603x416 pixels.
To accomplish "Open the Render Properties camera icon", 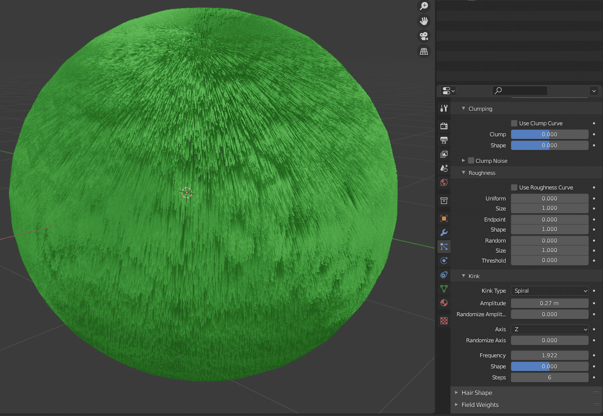I will [x=443, y=126].
